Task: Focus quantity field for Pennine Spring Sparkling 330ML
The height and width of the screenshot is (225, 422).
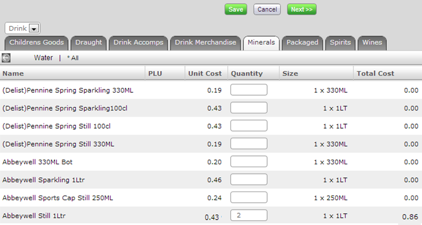Action: 248,90
